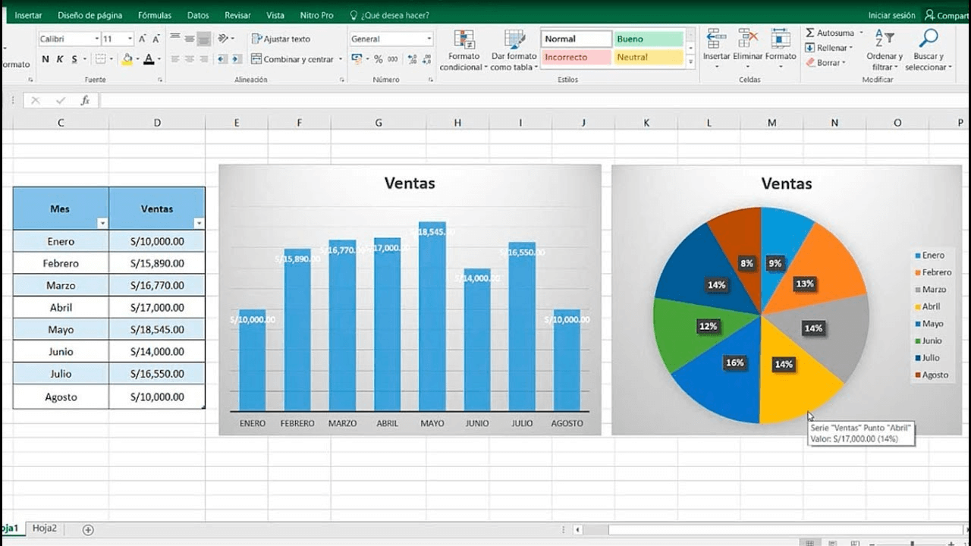Viewport: 971px width, 546px height.
Task: Open the Mes column filter dropdown
Action: (102, 224)
